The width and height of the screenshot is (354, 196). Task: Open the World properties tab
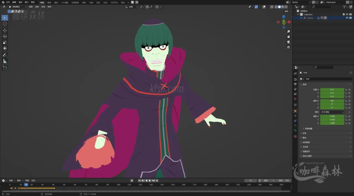pyautogui.click(x=295, y=99)
